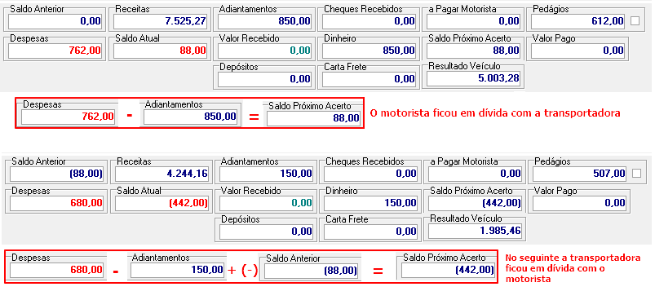Select the Dinheiro field showing 150,00
Image resolution: width=655 pixels, height=300 pixels.
click(371, 203)
